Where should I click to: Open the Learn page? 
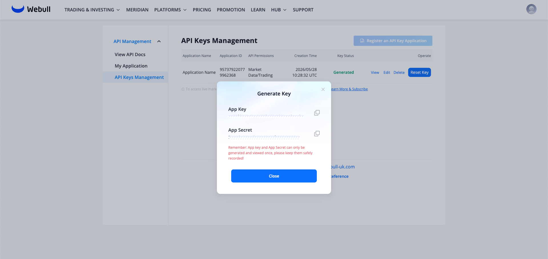[258, 10]
